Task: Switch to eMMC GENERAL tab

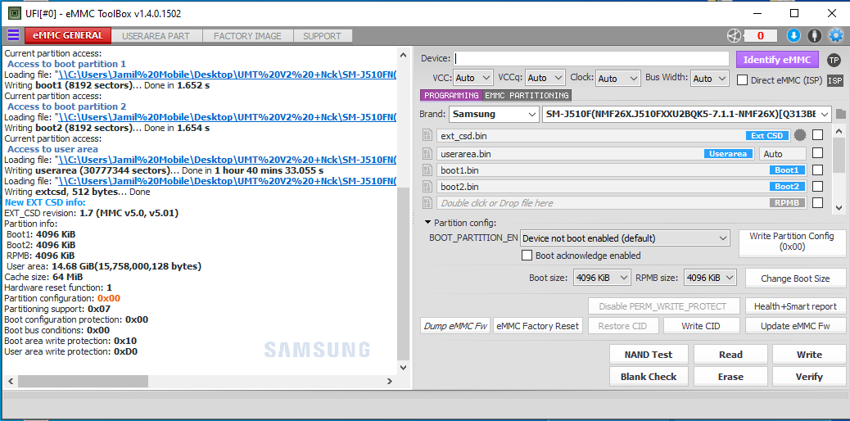Action: click(x=68, y=36)
